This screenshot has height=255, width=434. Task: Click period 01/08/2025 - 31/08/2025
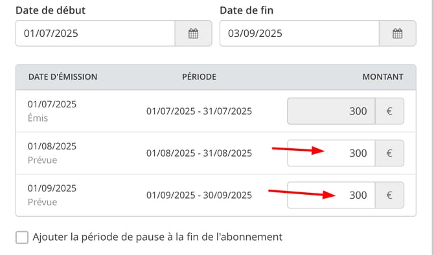200,153
